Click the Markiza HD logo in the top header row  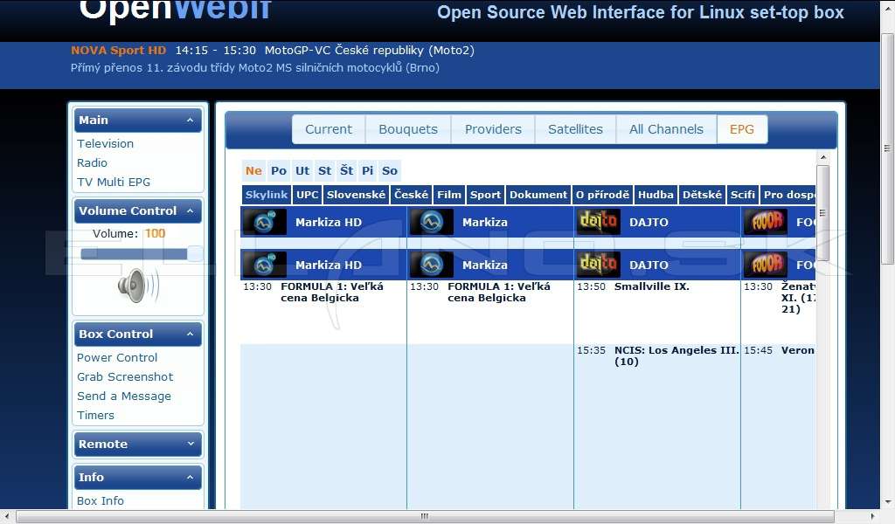point(264,222)
